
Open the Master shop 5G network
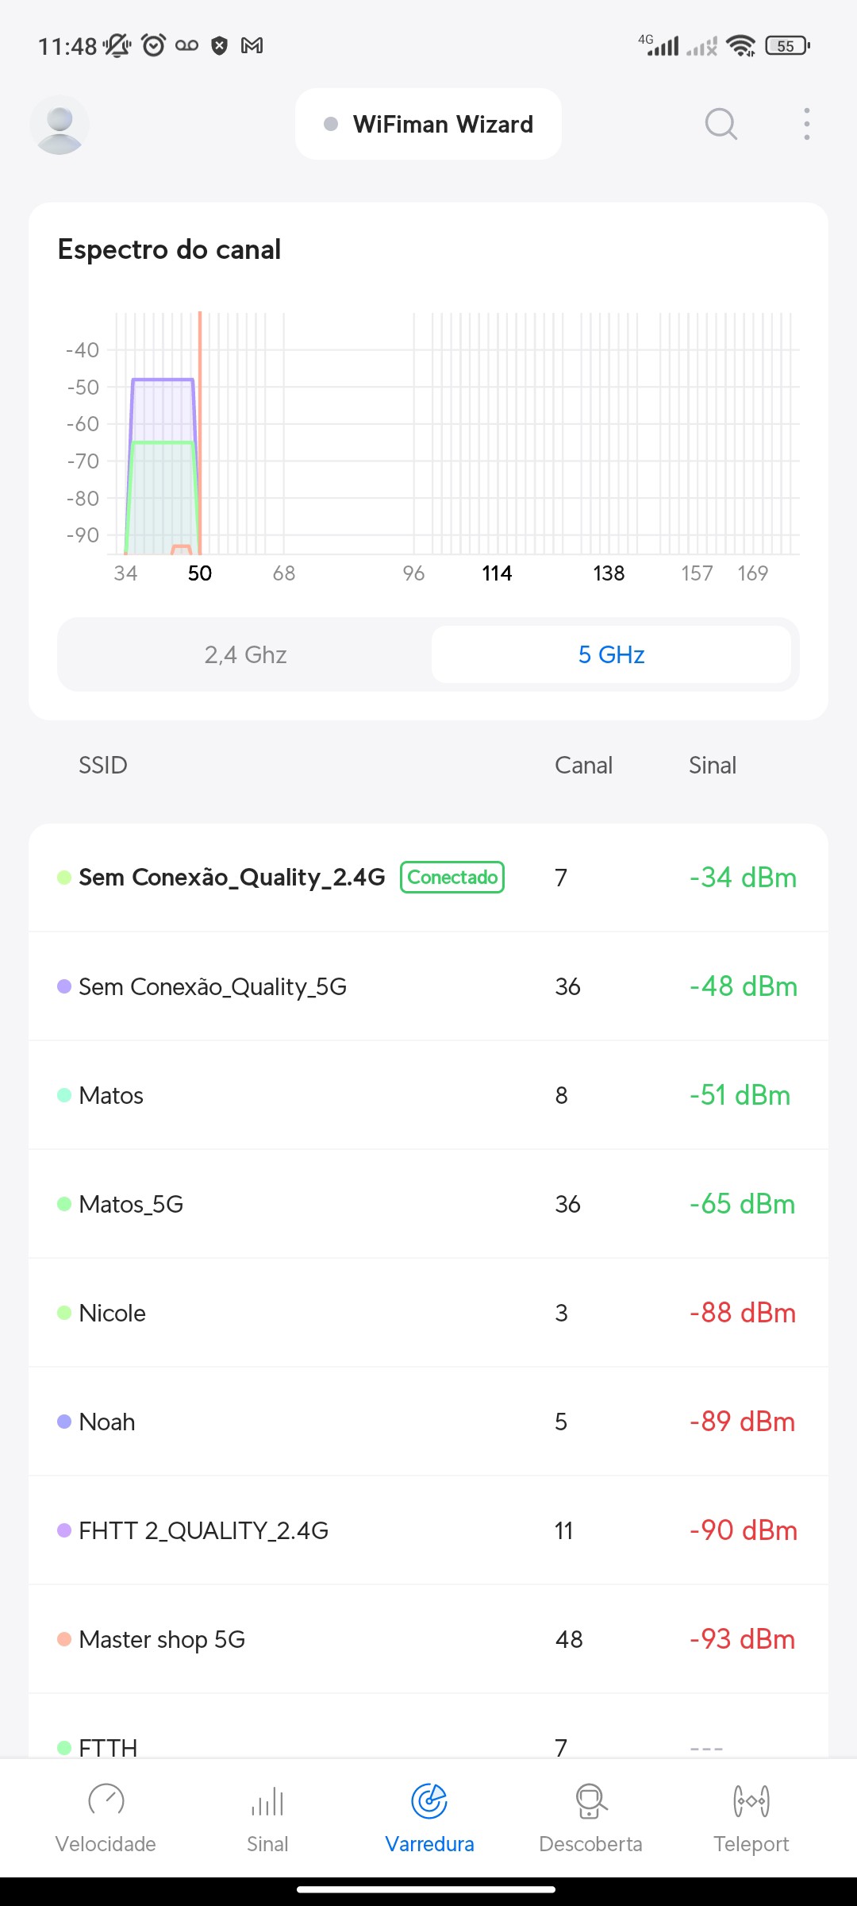[x=162, y=1639]
